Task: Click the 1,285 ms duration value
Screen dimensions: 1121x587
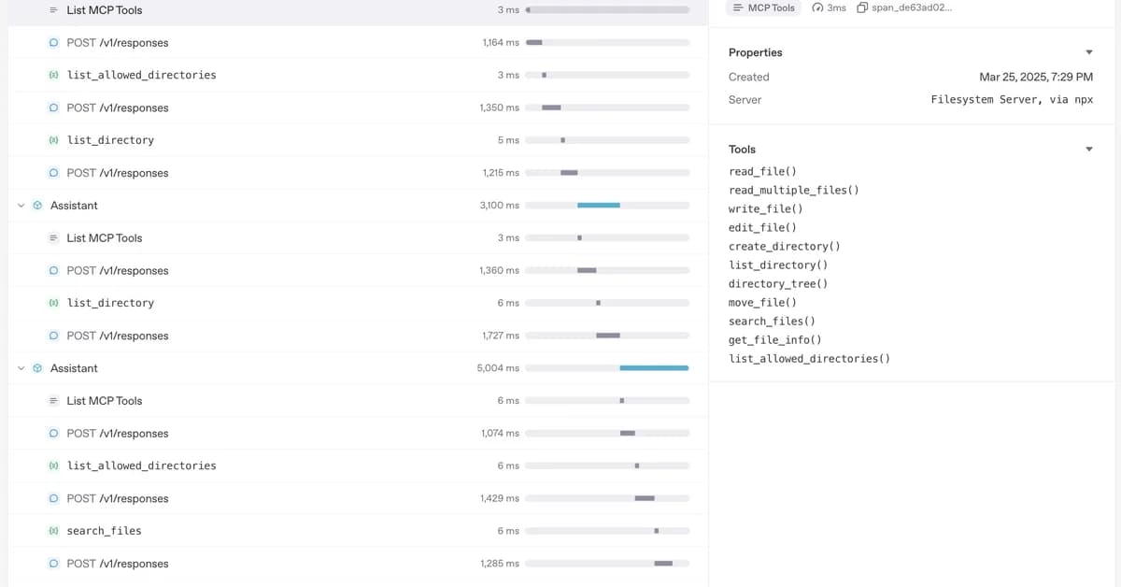Action: 500,564
